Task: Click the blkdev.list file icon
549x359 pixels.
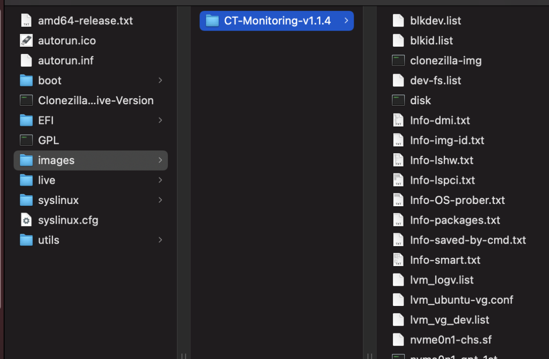Action: (398, 21)
